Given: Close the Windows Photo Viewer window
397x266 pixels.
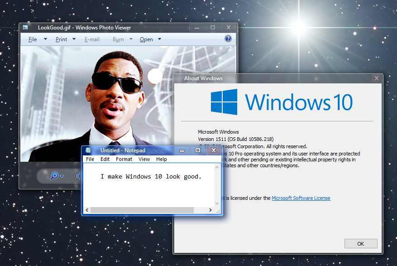Looking at the screenshot, I should pyautogui.click(x=228, y=28).
